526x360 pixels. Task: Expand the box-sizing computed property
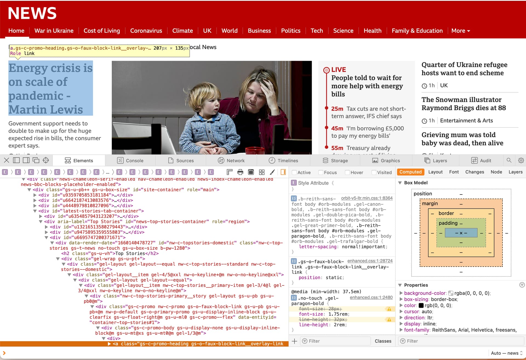point(401,299)
